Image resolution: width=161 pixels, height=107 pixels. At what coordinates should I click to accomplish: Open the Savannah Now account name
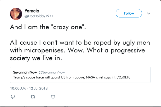pos(25,72)
